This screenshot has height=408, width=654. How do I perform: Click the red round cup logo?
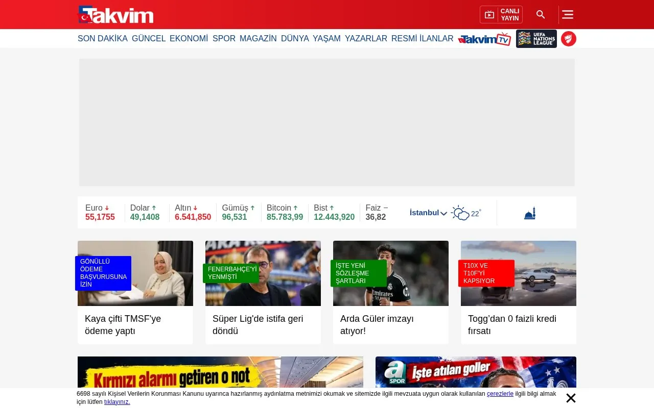click(x=569, y=39)
